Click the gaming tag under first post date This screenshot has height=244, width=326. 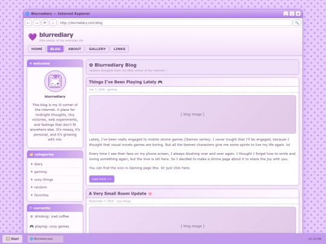tap(112, 89)
